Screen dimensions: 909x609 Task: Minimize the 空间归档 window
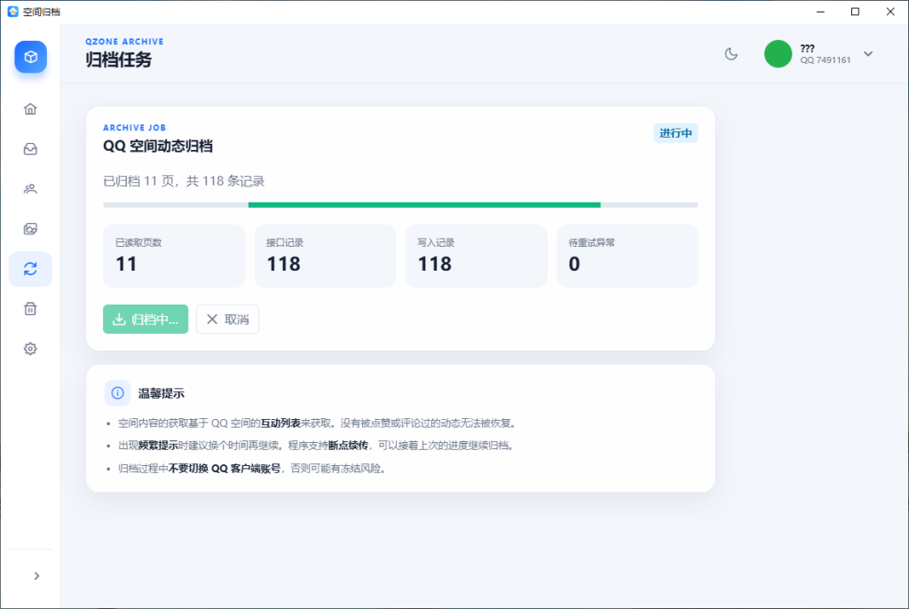(820, 12)
